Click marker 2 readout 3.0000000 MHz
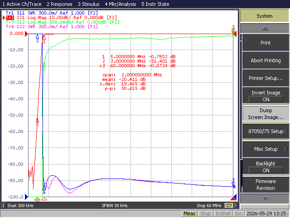Screen dimensions: 290x218 139,61
